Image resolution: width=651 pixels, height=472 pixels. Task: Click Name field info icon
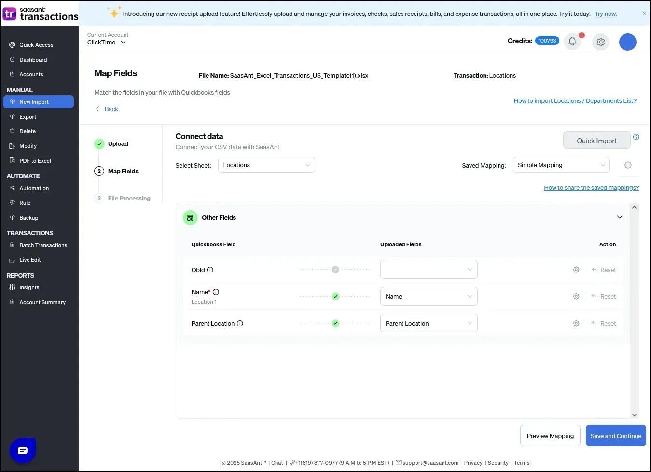point(216,292)
